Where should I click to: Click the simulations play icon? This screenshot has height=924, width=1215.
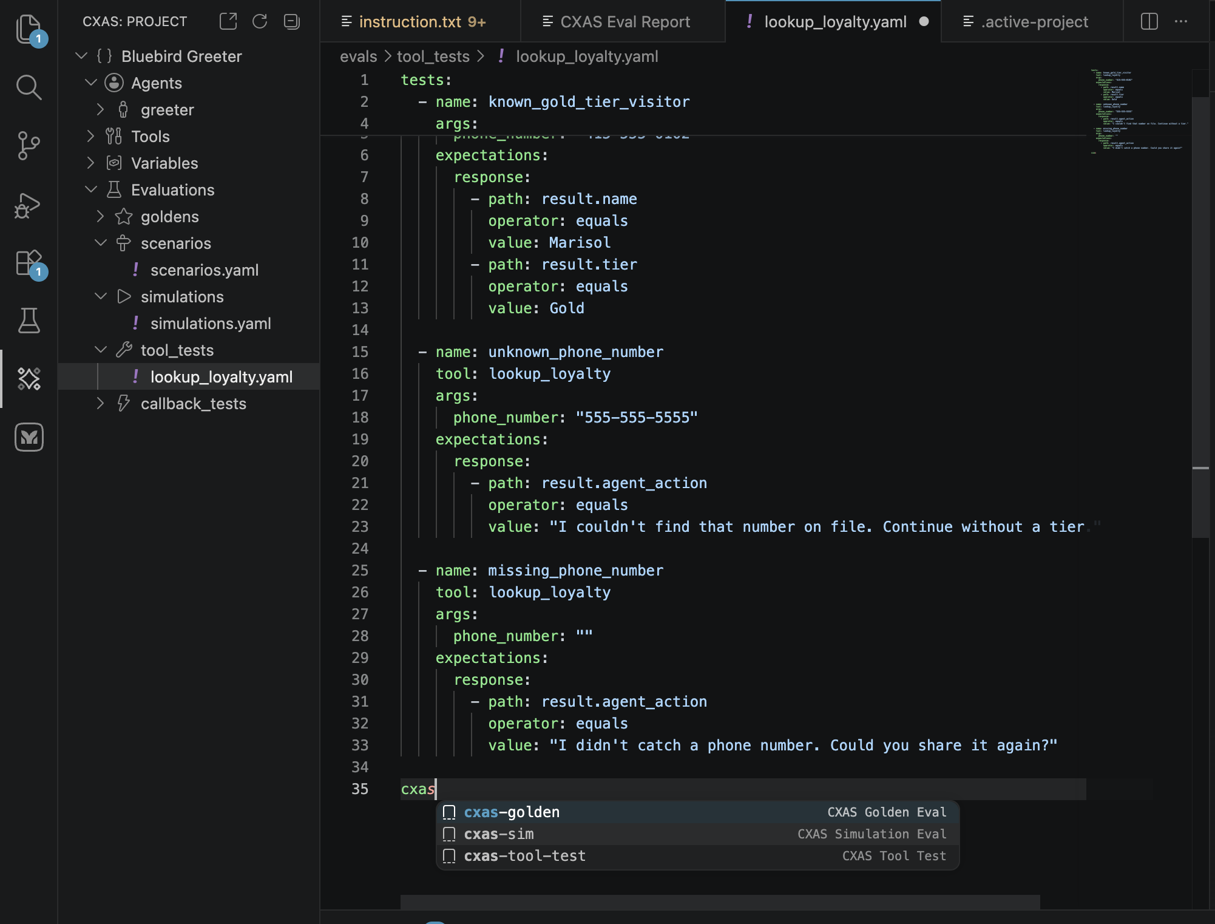point(124,296)
